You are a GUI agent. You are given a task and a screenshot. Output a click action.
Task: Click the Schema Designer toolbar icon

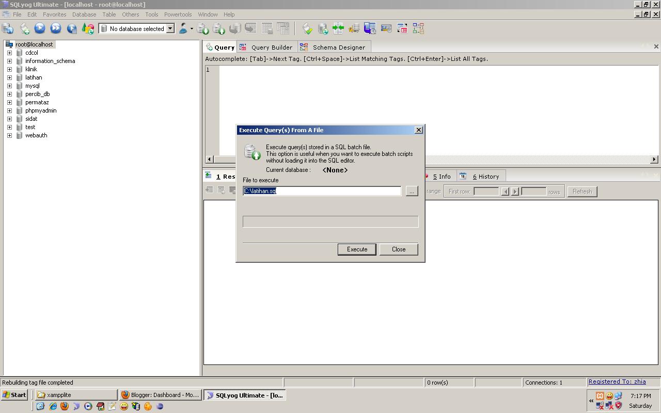click(x=418, y=29)
